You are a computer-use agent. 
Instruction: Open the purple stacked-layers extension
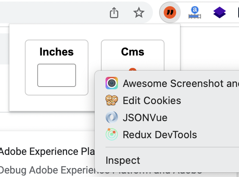[x=220, y=12]
